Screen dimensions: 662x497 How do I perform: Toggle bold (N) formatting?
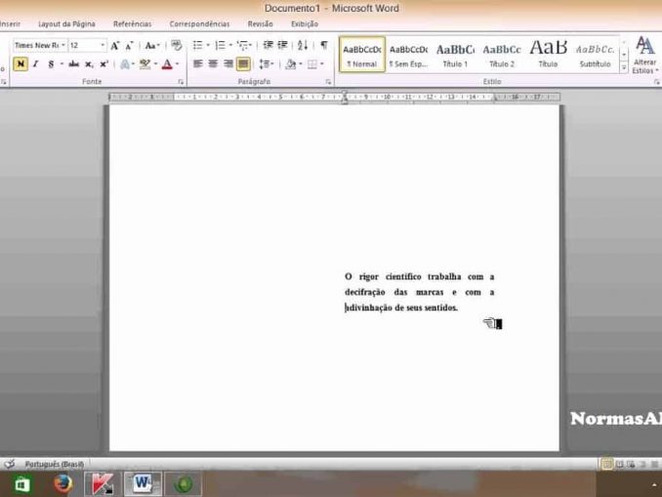21,64
